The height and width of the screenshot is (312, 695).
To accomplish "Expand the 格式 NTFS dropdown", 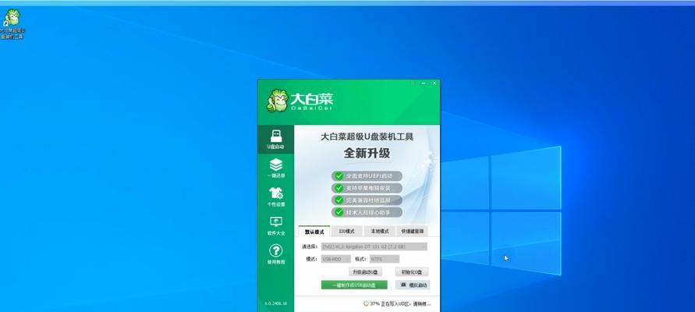I will 385,259.
